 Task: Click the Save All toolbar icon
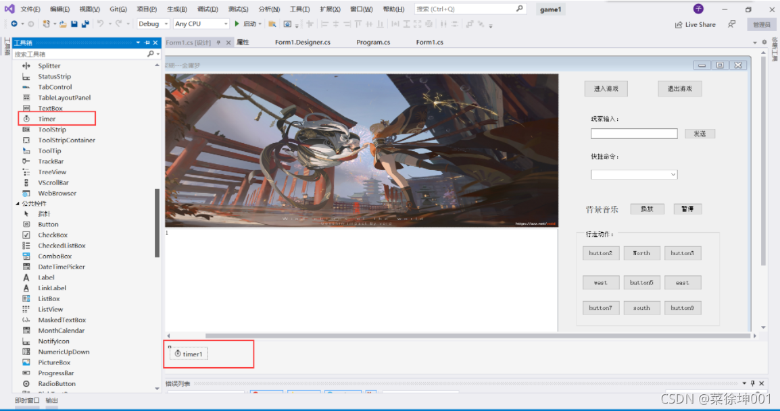pyautogui.click(x=85, y=24)
